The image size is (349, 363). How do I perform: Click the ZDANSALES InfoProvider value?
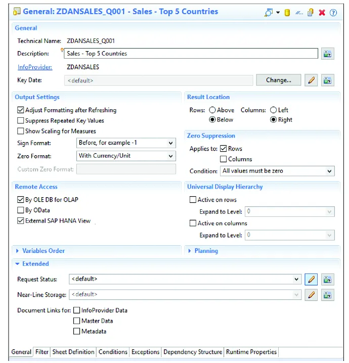(x=83, y=67)
